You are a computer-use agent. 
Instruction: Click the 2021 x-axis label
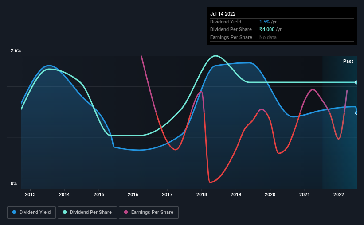point(304,194)
